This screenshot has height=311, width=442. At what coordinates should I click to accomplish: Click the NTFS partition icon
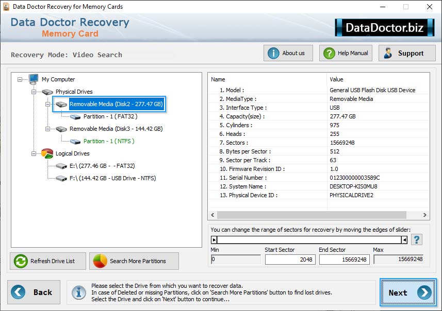(x=75, y=142)
